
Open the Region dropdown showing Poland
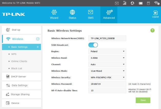point(107,51)
